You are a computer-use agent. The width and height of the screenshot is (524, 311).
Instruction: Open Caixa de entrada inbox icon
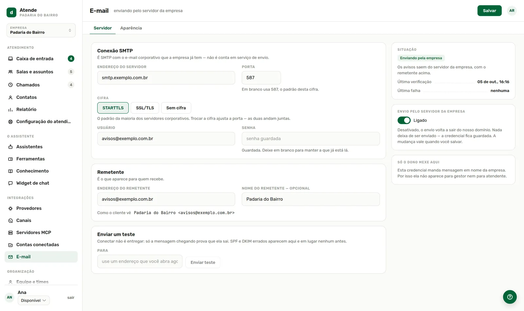[x=10, y=59]
